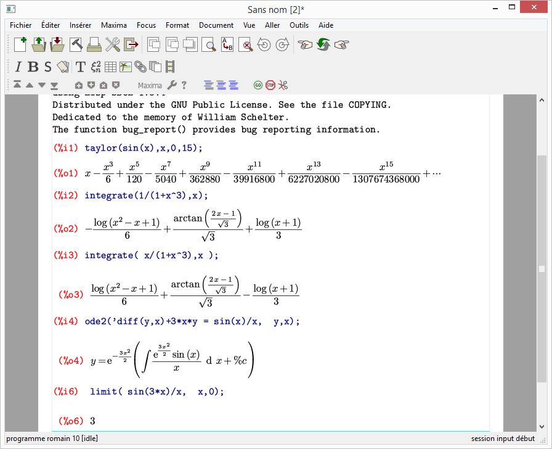Create a new wxMaxima document

point(19,44)
